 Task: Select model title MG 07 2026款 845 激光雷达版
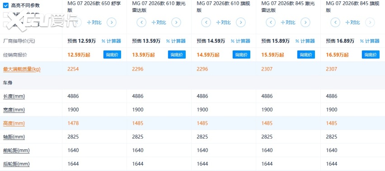[x=288, y=7]
